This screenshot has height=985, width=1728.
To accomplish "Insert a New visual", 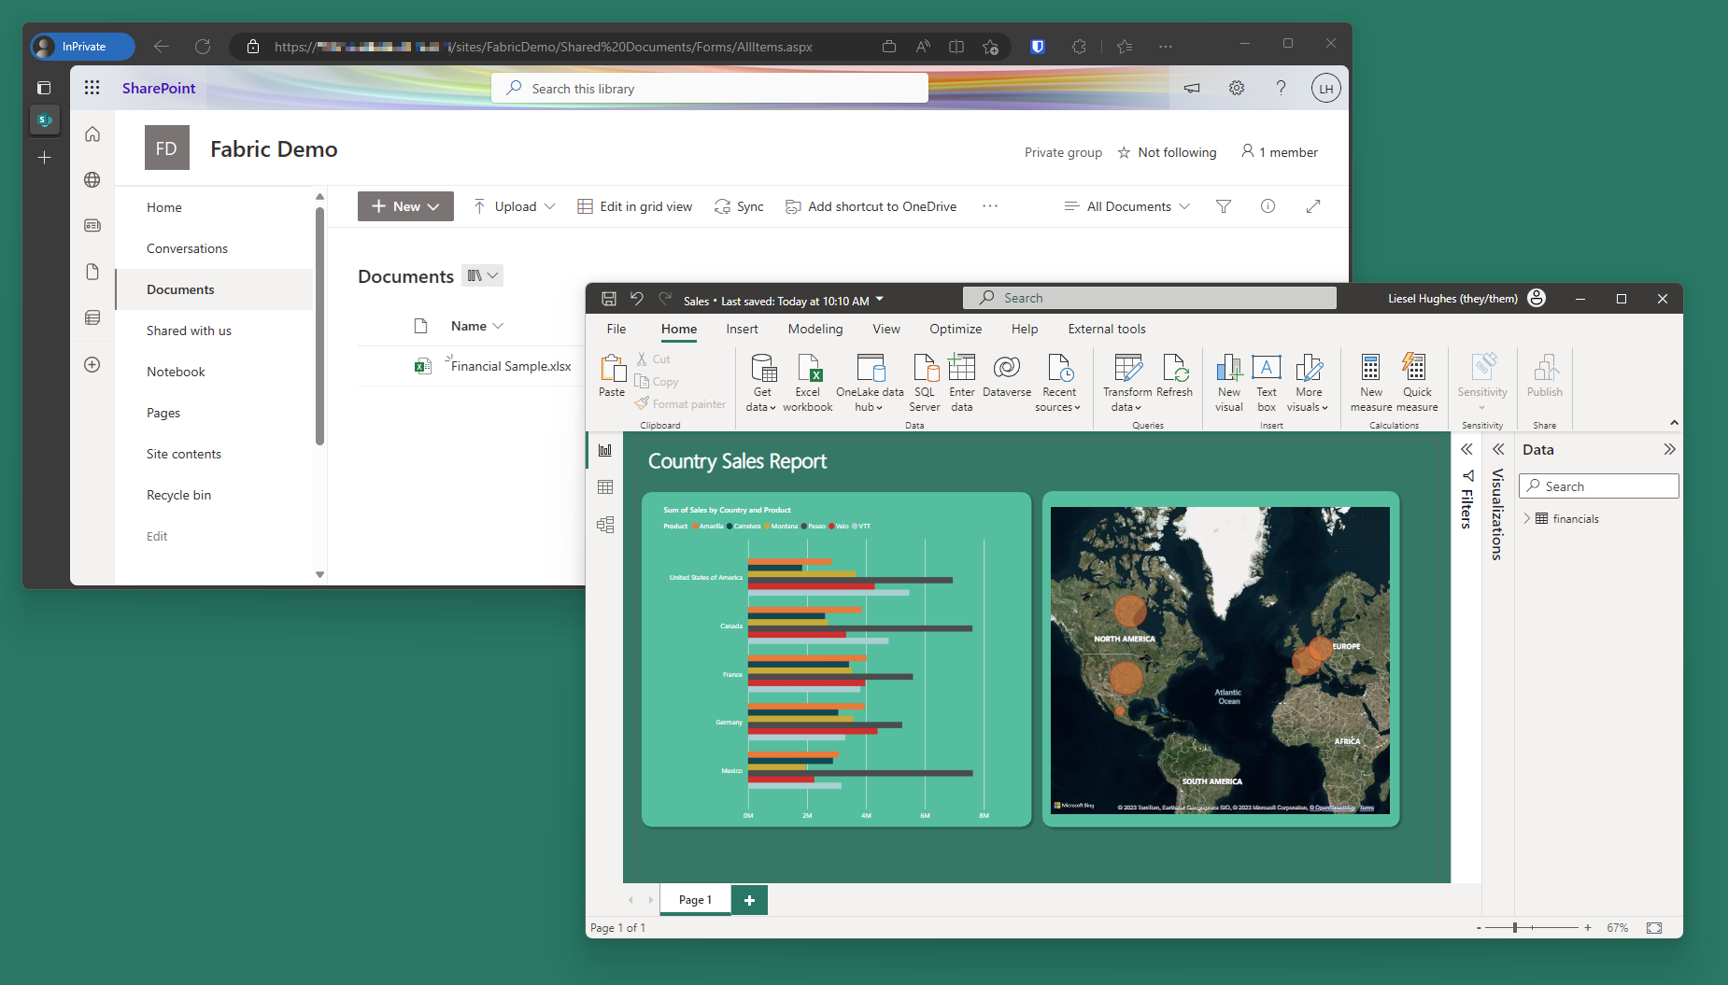I will coord(1229,383).
